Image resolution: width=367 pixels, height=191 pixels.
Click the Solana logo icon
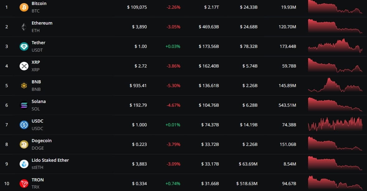click(x=24, y=105)
